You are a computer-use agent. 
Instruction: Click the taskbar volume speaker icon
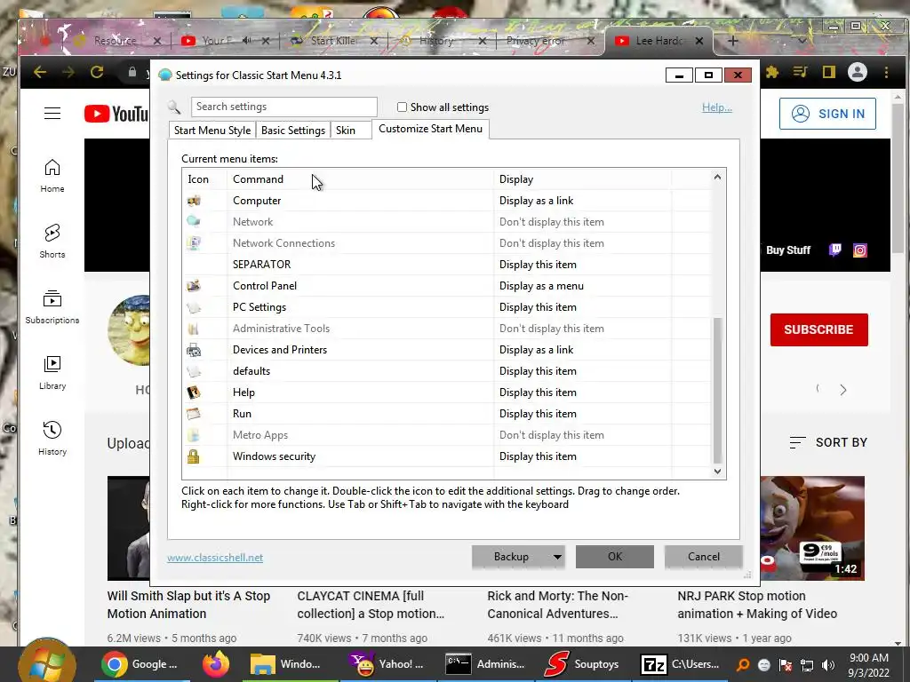point(828,664)
